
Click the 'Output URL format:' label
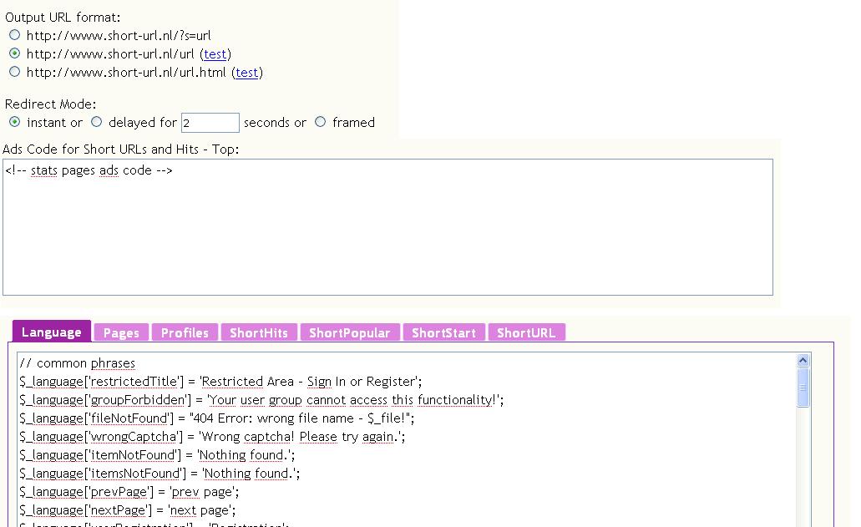[63, 18]
